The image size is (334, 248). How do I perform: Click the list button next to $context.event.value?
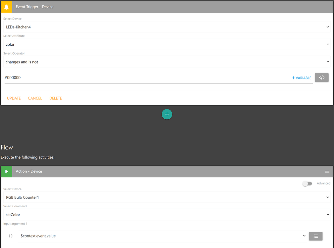point(315,236)
